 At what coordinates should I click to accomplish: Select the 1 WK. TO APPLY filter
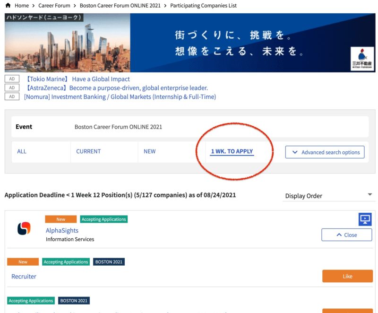pyautogui.click(x=231, y=151)
